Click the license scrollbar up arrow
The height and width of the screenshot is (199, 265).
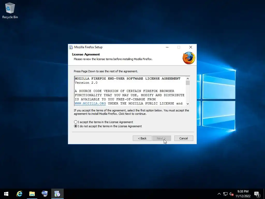pyautogui.click(x=188, y=79)
